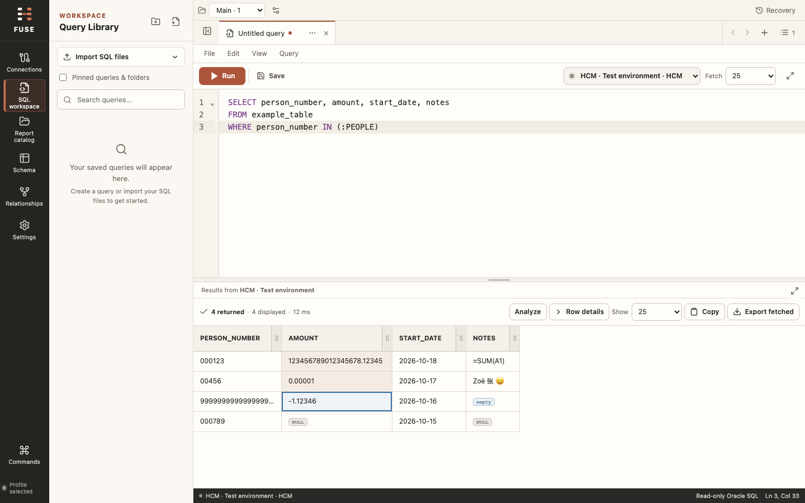Image resolution: width=805 pixels, height=503 pixels.
Task: Select the -1.12346 amount cell
Action: point(337,401)
